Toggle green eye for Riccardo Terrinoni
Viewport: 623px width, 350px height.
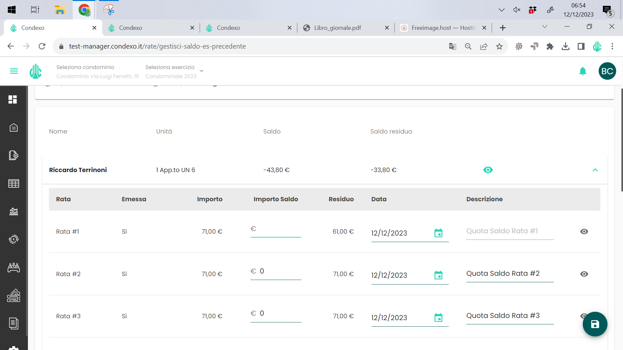tap(488, 170)
